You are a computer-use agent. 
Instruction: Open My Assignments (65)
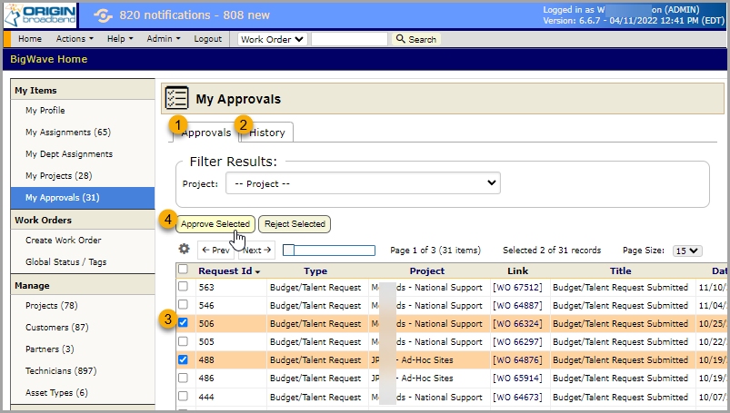coord(68,133)
